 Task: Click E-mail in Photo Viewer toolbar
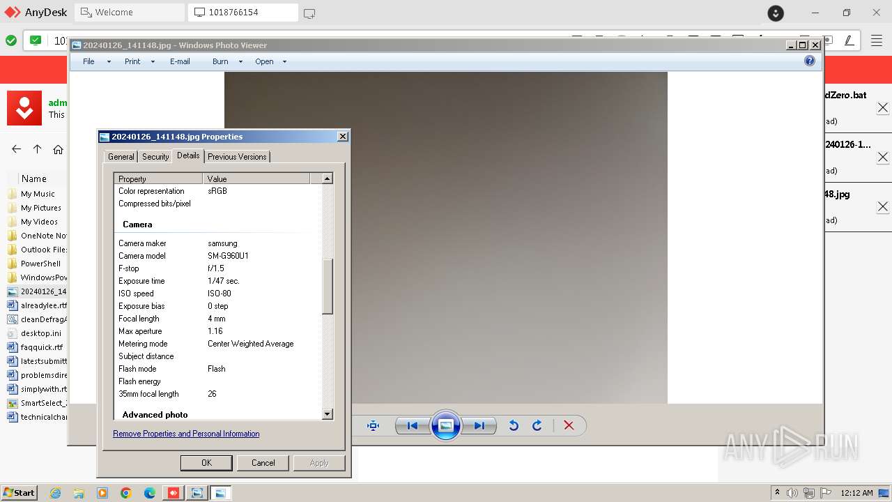coord(180,61)
